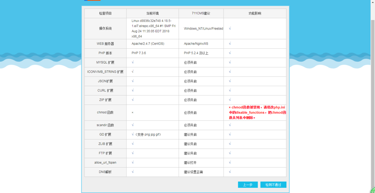Click the CURL 扩展 current-environment check mark
Screen dimensions: 375x193
pyautogui.click(x=133, y=90)
